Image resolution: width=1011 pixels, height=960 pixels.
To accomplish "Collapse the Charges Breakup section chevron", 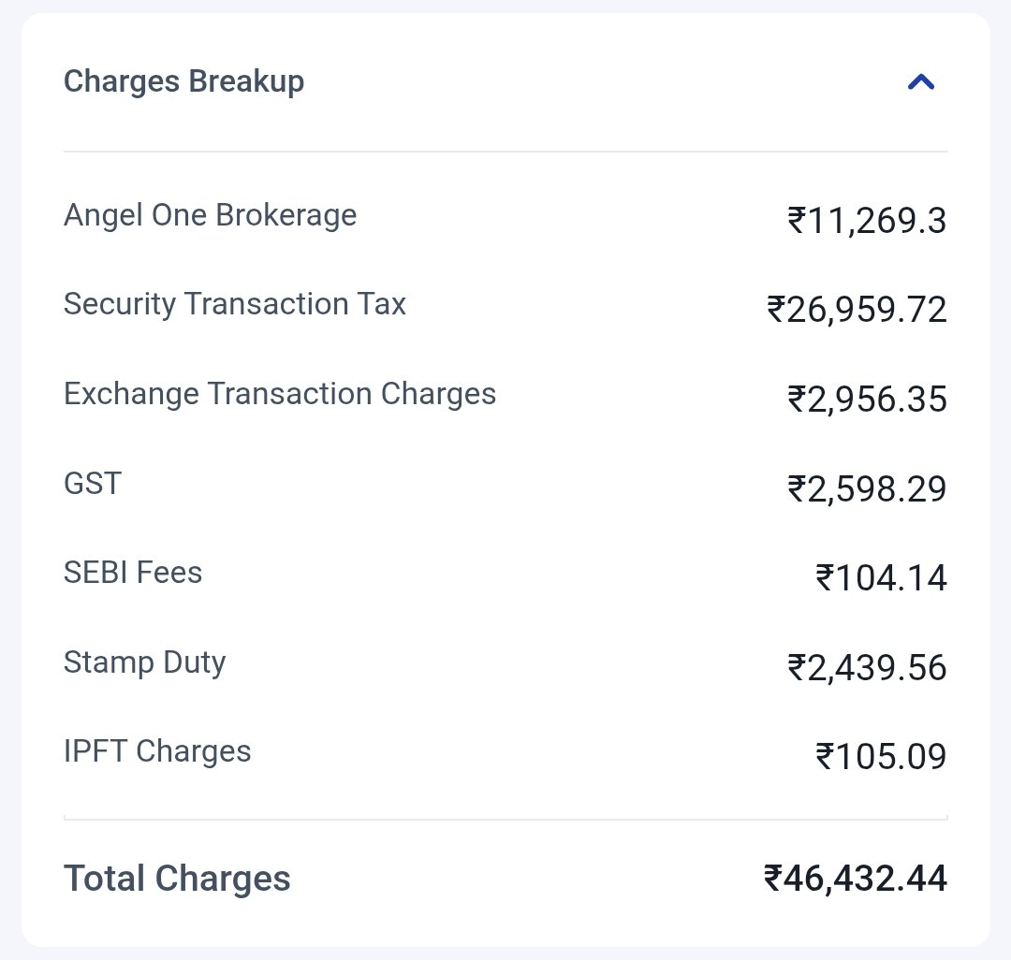I will pyautogui.click(x=921, y=81).
